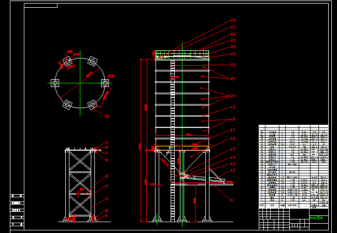This screenshot has height=233, width=337.
Task: Select part callout number 12
Action: point(233,170)
